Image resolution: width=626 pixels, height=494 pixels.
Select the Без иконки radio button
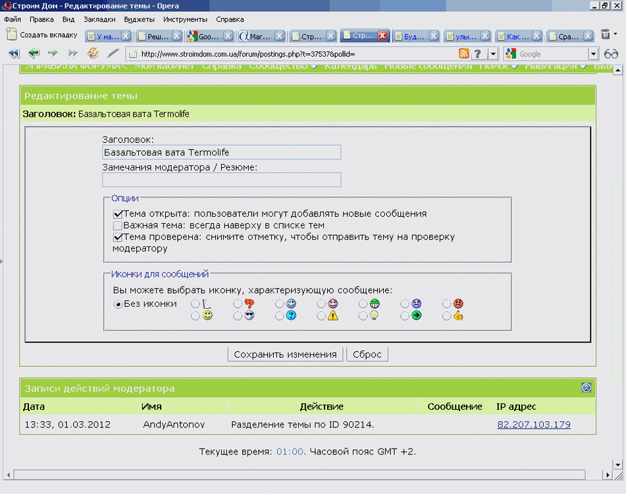point(118,304)
